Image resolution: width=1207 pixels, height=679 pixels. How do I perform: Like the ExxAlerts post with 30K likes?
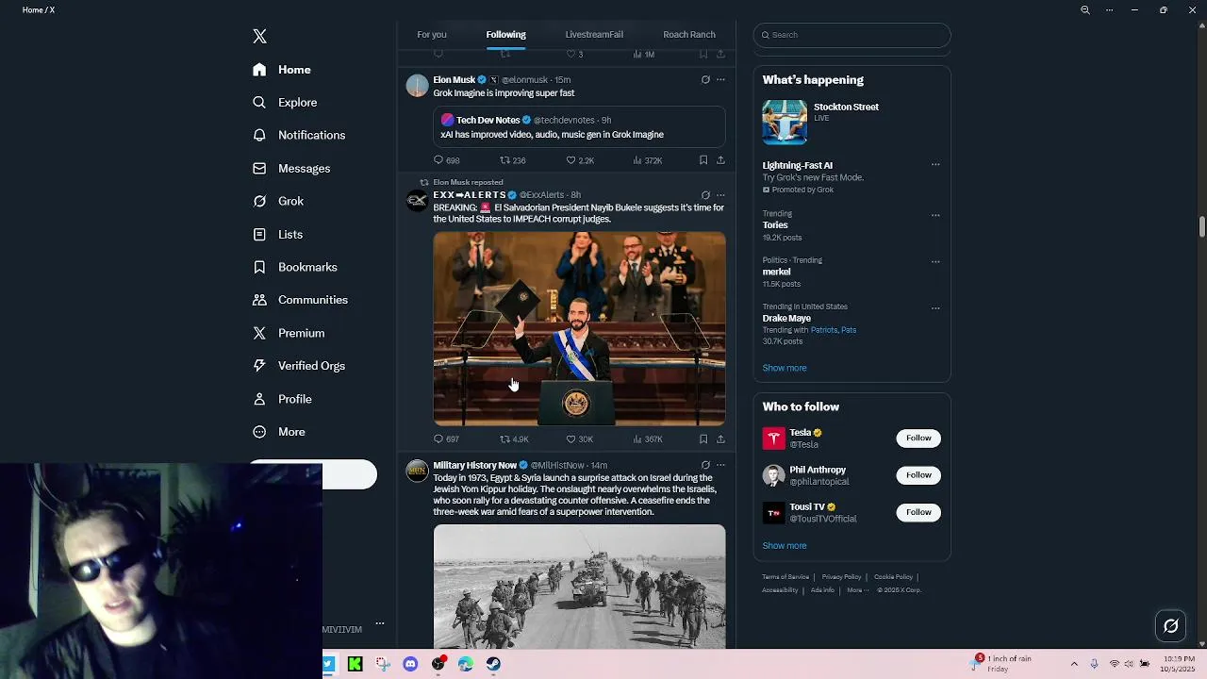click(579, 439)
